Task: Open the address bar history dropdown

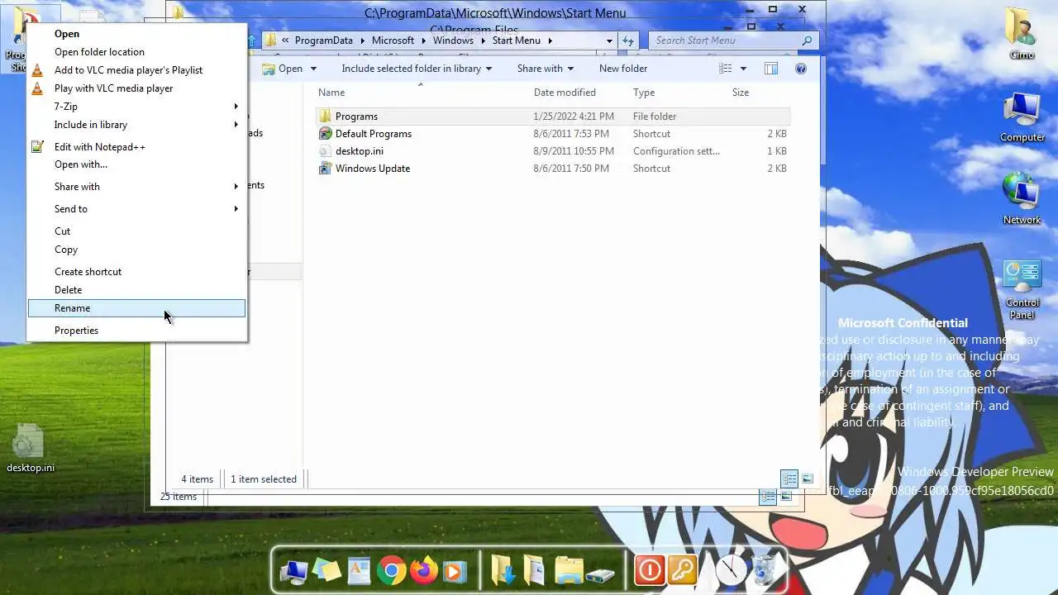Action: 609,40
